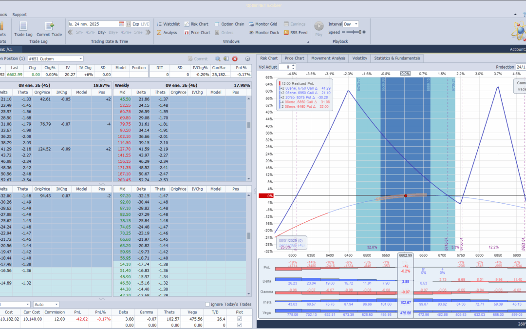Open the RSS Feed window

(296, 33)
